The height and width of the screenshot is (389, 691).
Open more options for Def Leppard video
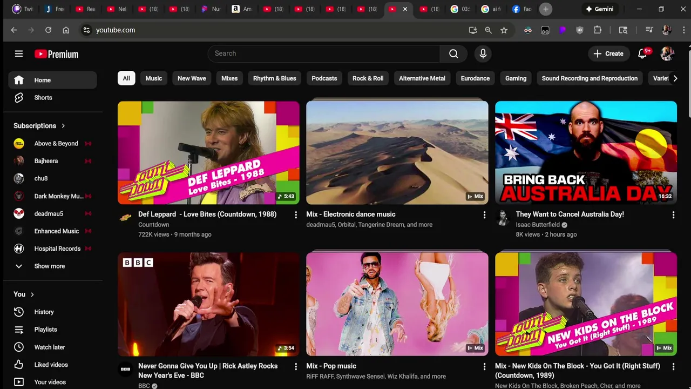point(295,215)
